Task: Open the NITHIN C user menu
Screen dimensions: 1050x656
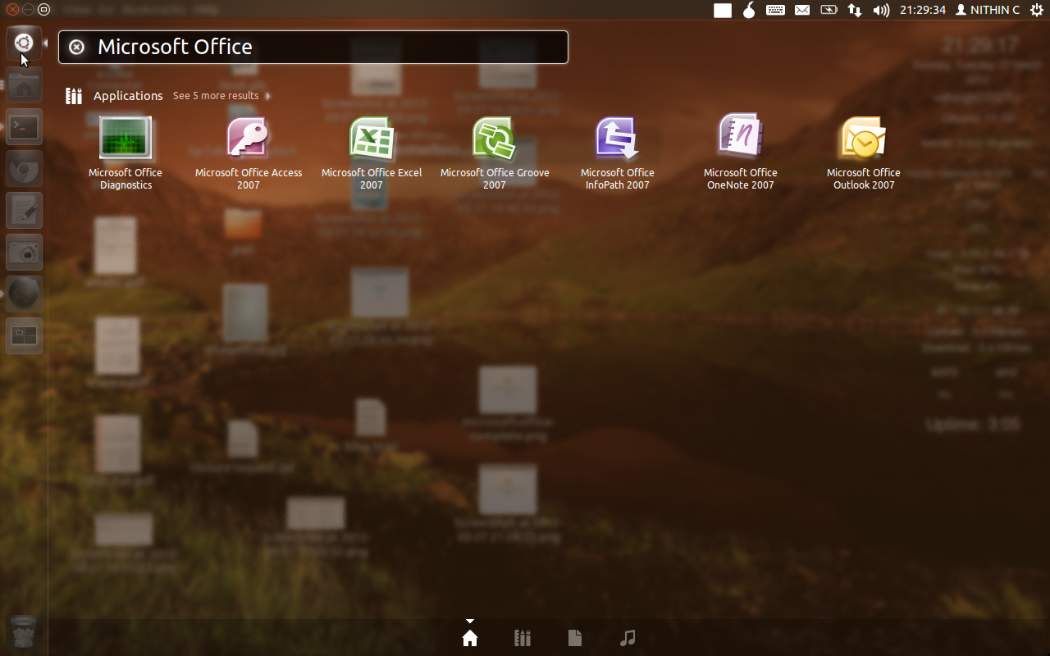Action: click(988, 10)
